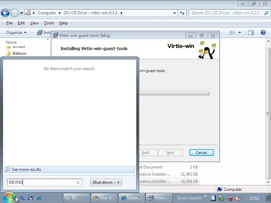Expand arrow after Computer breadcrumb
This screenshot has width=271, height=203.
(60, 13)
